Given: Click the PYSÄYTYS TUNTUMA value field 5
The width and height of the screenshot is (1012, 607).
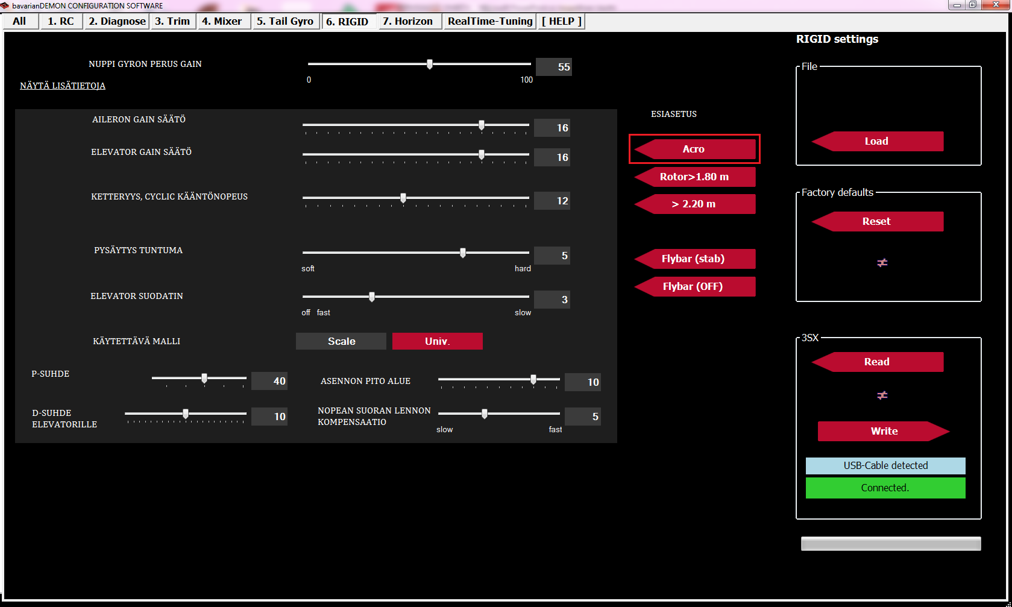Looking at the screenshot, I should click(552, 256).
